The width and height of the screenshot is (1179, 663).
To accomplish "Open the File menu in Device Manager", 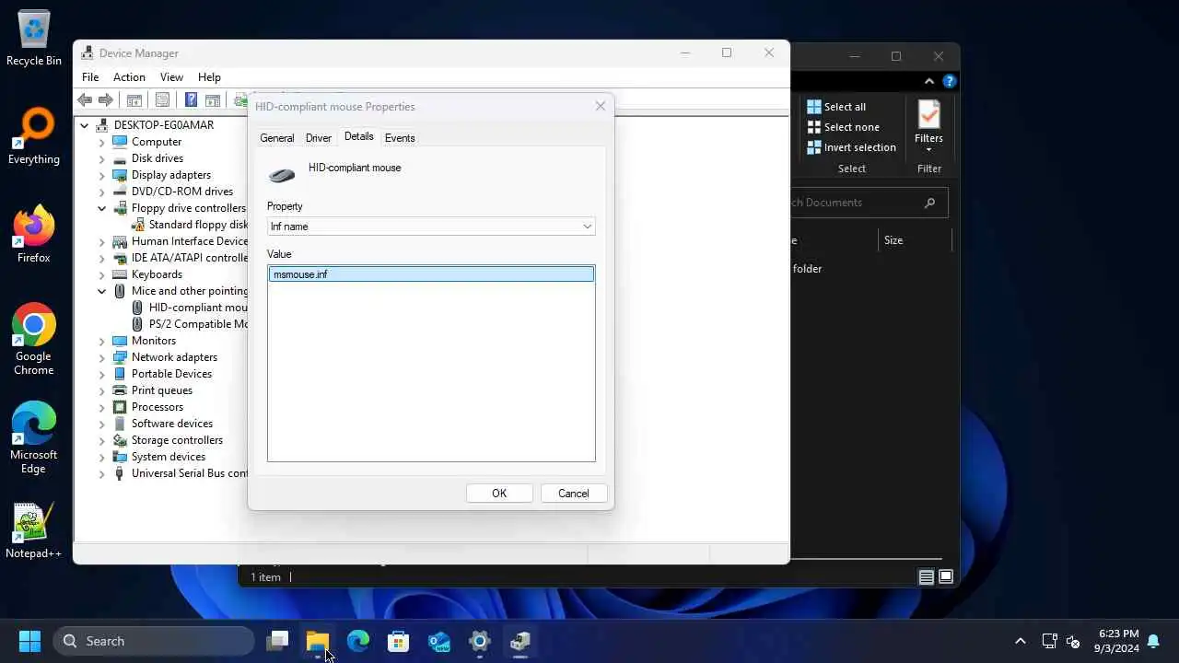I will point(90,77).
